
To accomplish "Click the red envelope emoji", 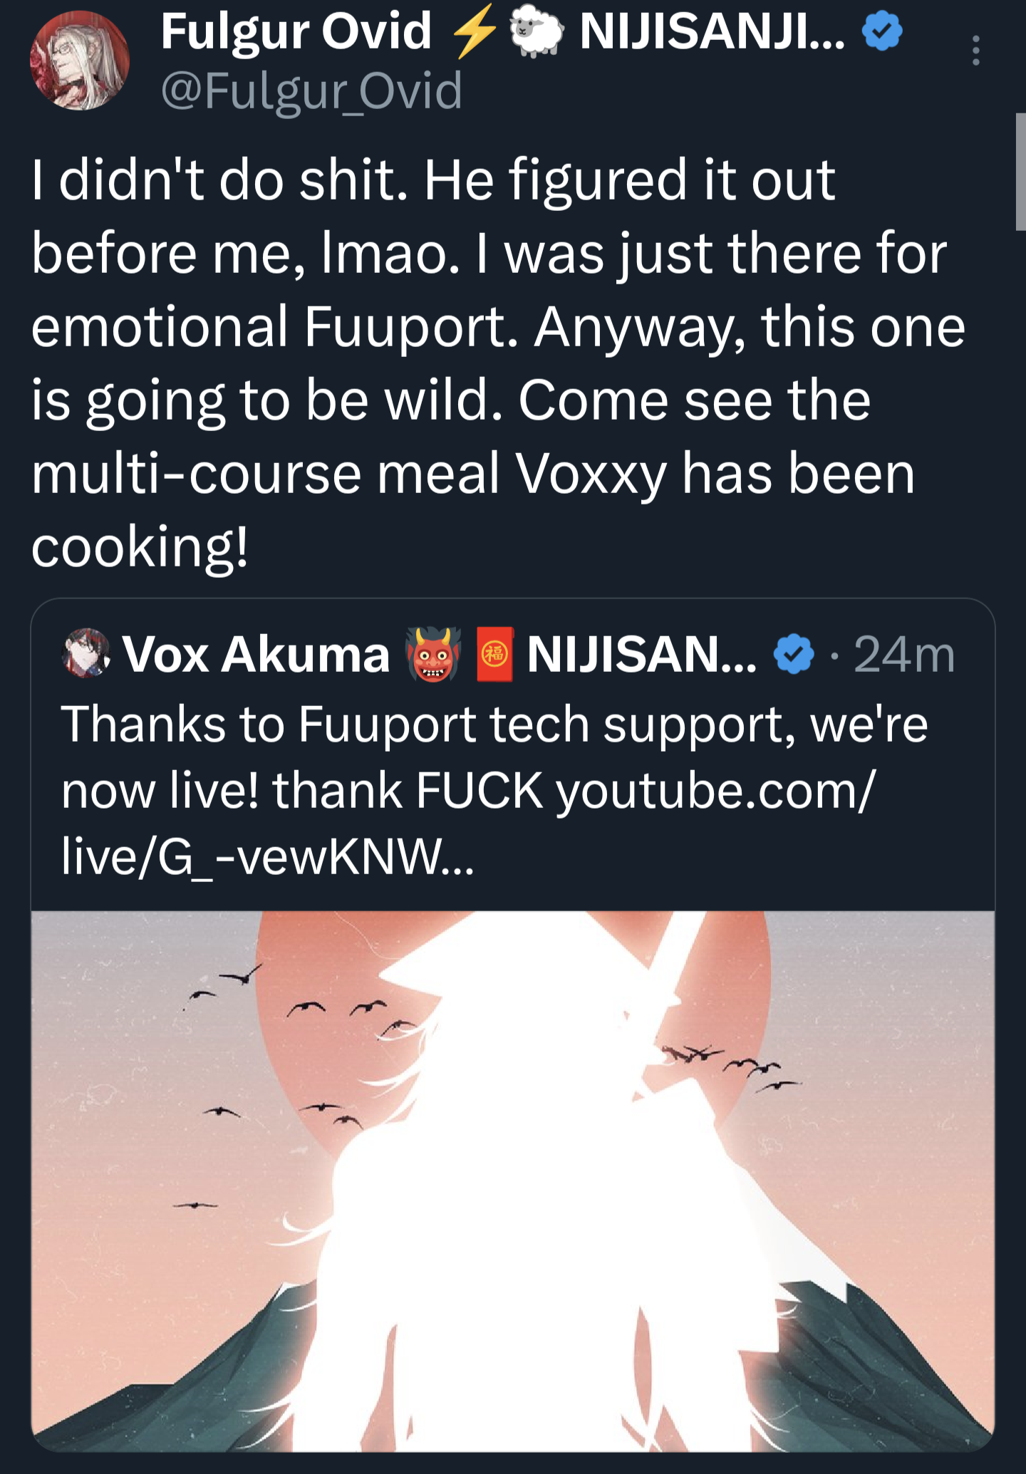I will pos(494,654).
